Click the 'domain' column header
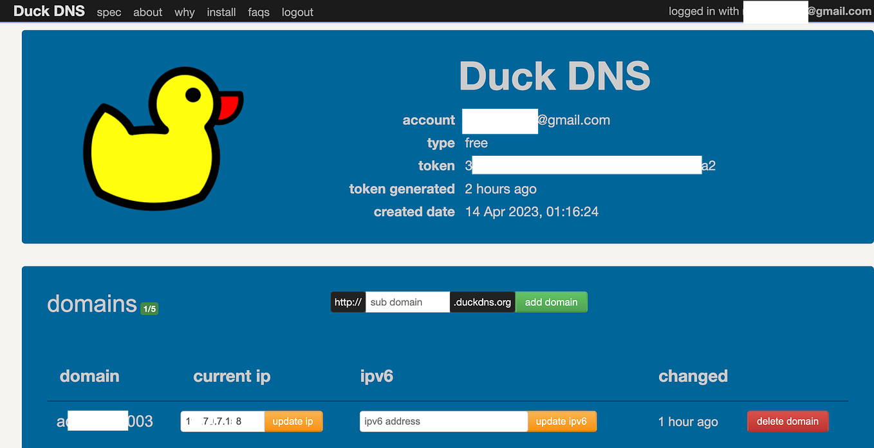Screen dimensions: 874x448 click(89, 377)
